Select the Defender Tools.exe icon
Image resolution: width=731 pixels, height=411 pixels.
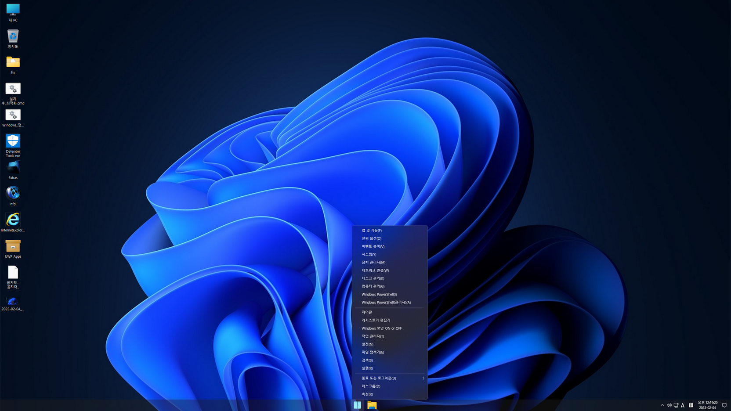coord(13,146)
